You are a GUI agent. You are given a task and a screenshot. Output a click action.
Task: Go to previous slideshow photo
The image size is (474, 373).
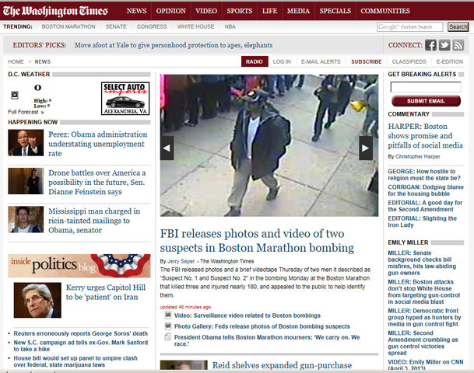click(x=167, y=148)
